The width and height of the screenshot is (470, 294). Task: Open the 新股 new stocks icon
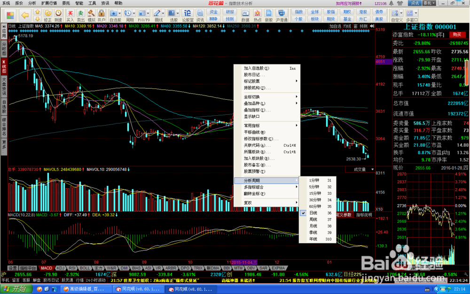click(x=269, y=16)
